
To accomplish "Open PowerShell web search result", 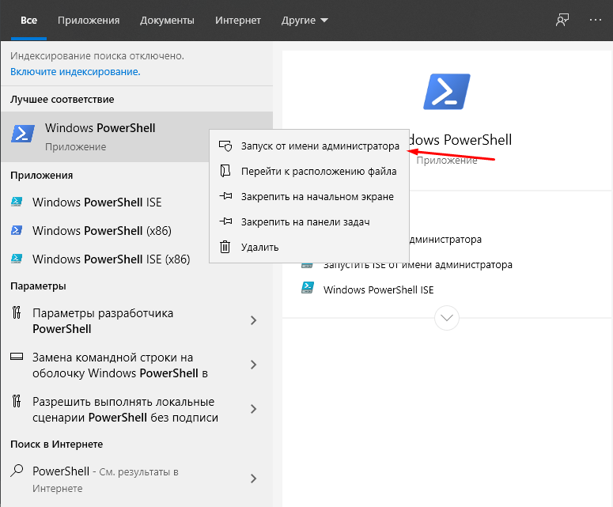I will point(137,479).
